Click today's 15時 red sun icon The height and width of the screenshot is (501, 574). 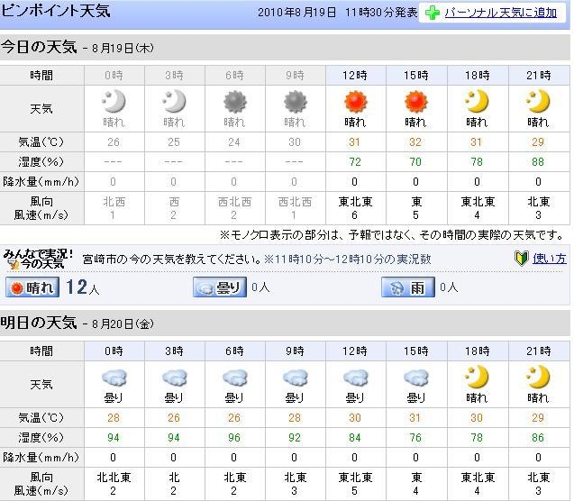(415, 101)
